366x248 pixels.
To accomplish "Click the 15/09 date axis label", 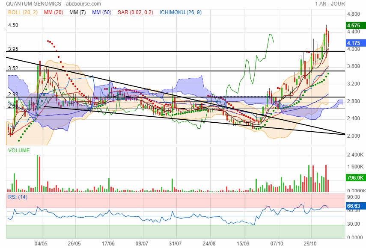I will tap(243, 244).
